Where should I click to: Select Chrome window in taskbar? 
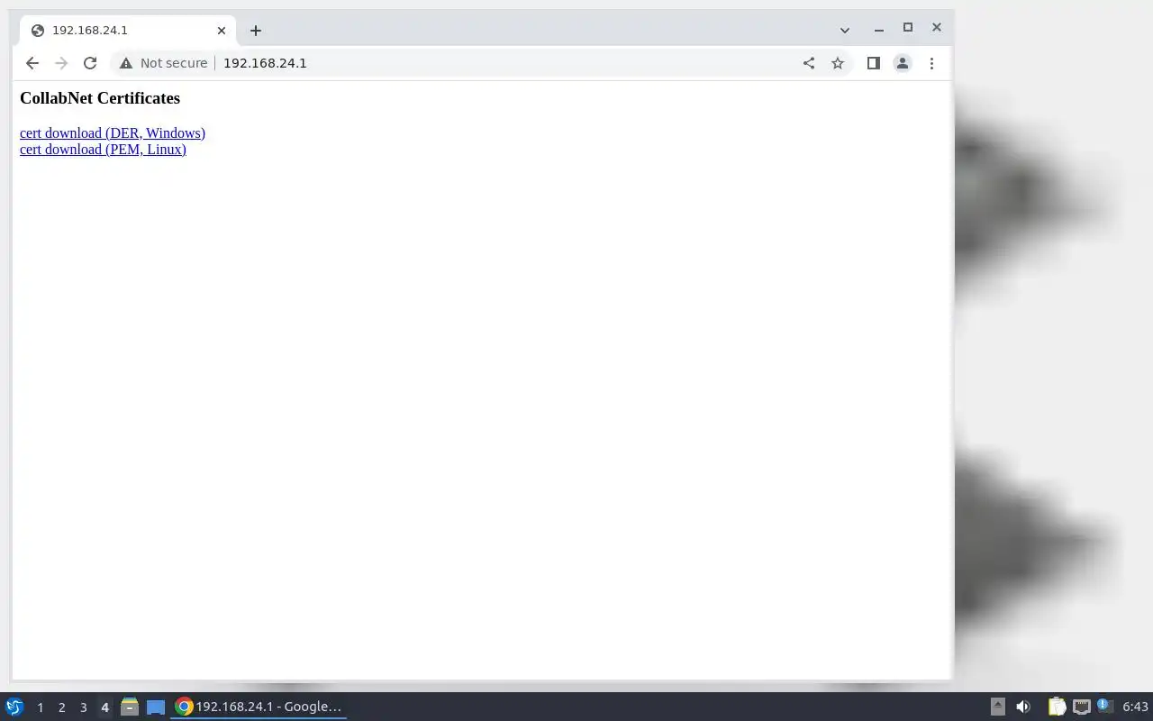(259, 707)
